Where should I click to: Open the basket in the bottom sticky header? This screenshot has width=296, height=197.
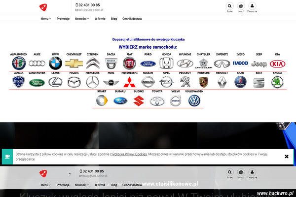241,172
